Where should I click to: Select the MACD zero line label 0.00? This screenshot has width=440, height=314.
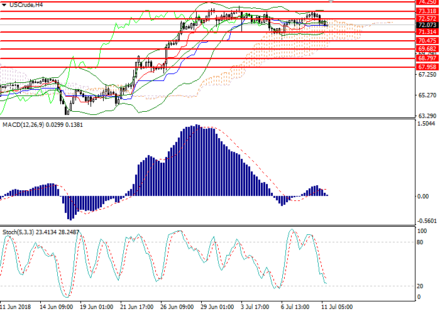(423, 197)
